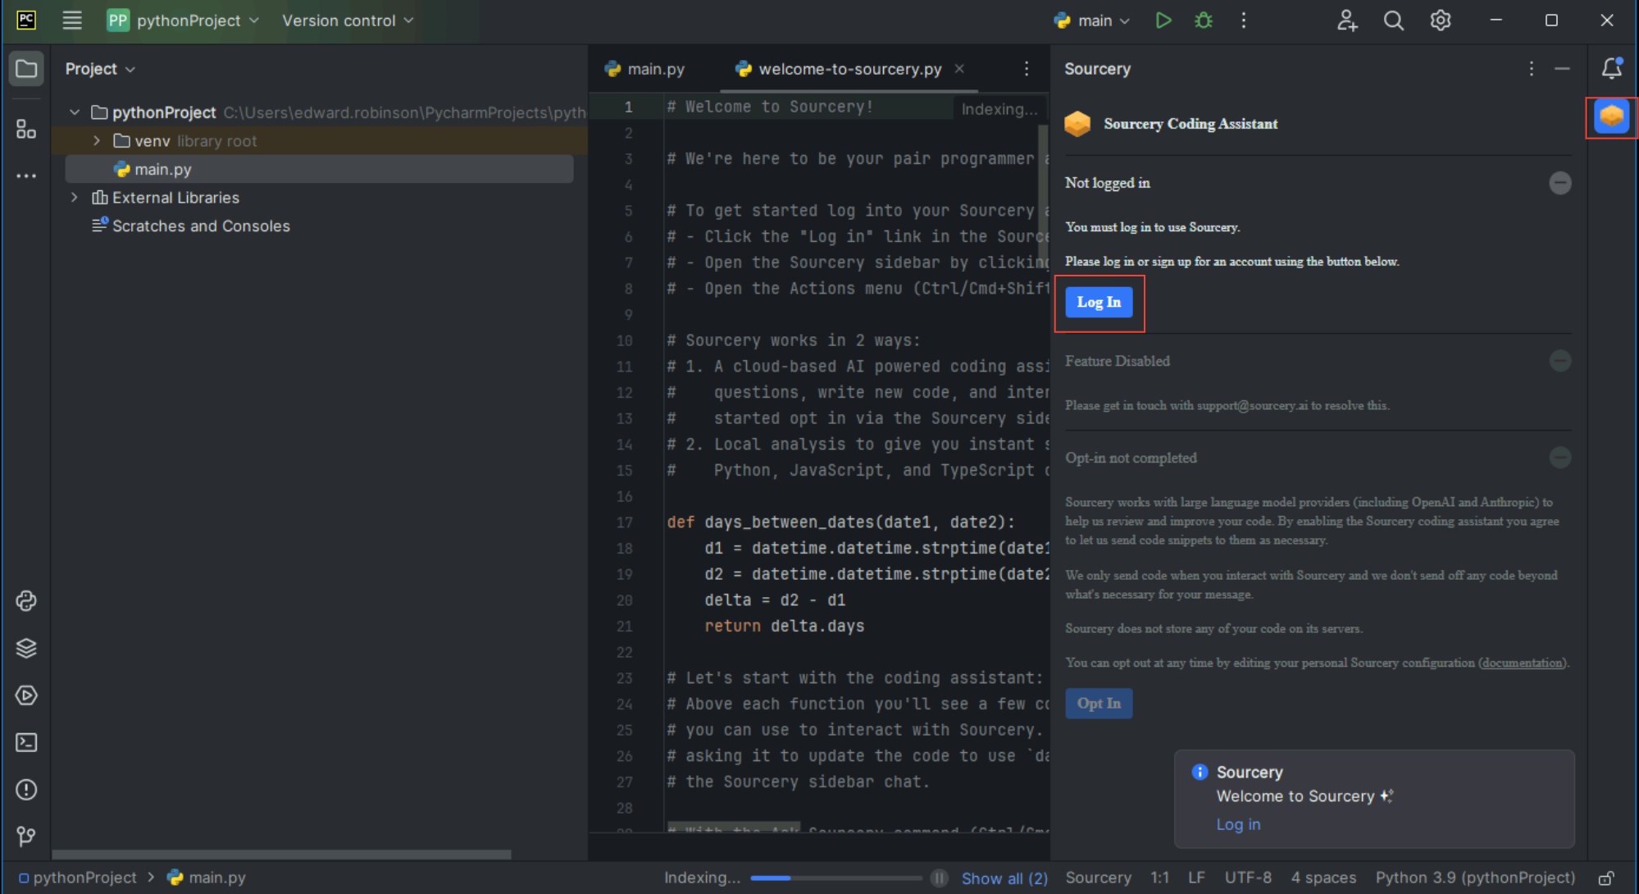Collapse the Not logged in section

[1559, 183]
